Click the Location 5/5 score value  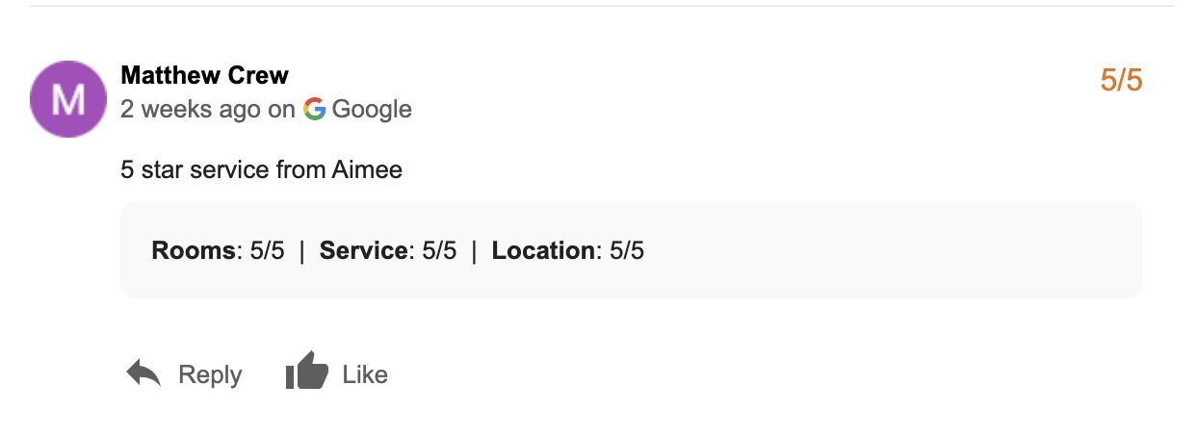pyautogui.click(x=627, y=251)
